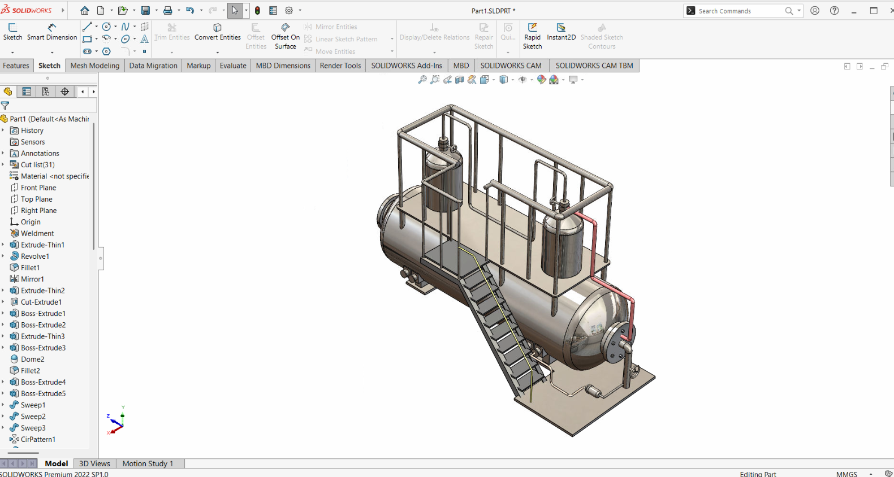The height and width of the screenshot is (477, 894).
Task: Click the Offset On Surface button
Action: (x=286, y=36)
